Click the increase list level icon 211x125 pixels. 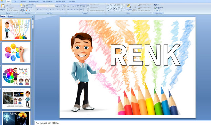[x=81, y=6]
